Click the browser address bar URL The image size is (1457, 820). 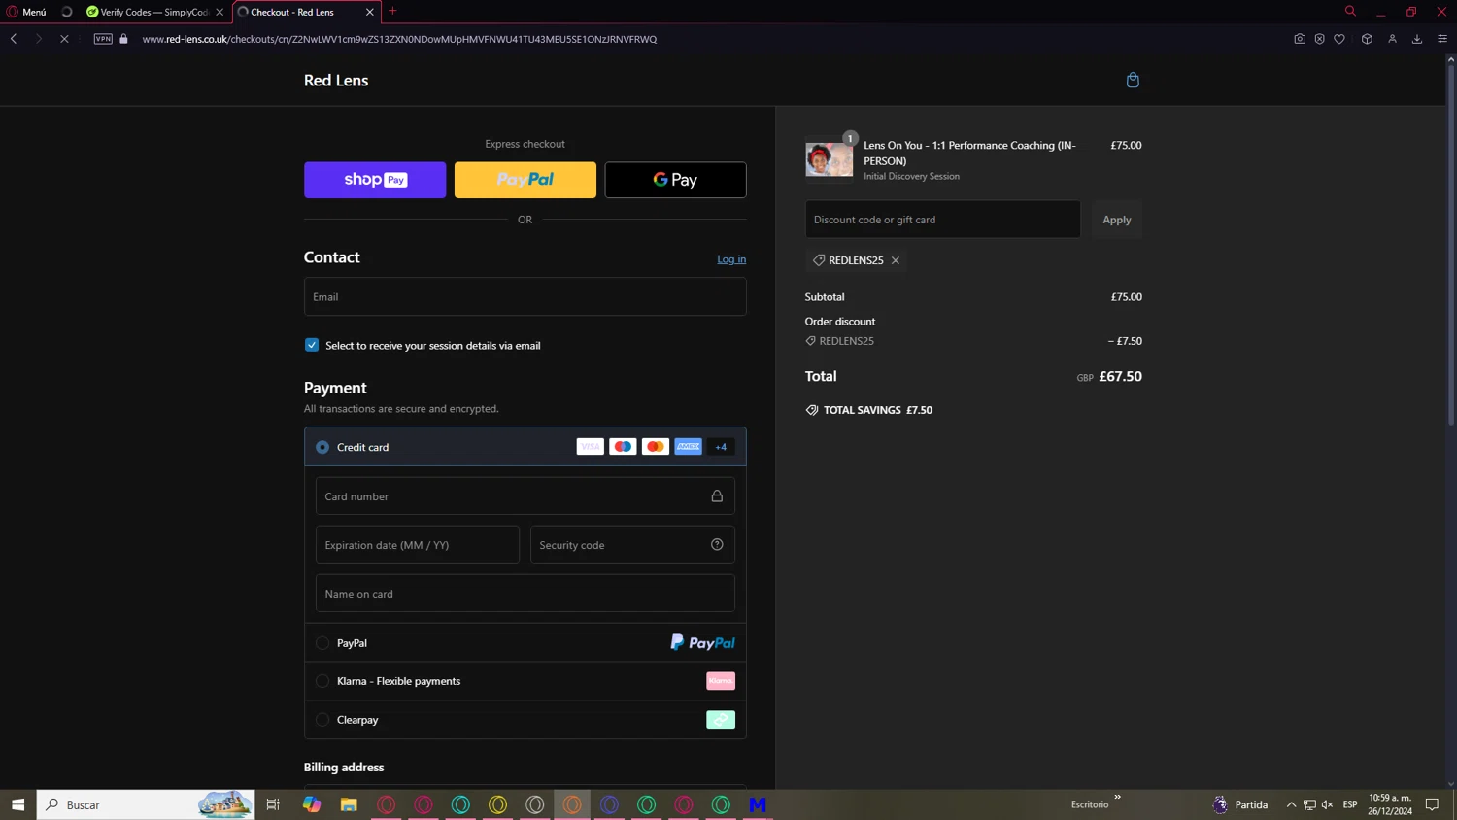pyautogui.click(x=399, y=39)
